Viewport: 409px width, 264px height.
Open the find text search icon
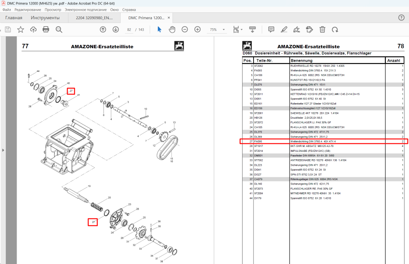(x=59, y=29)
